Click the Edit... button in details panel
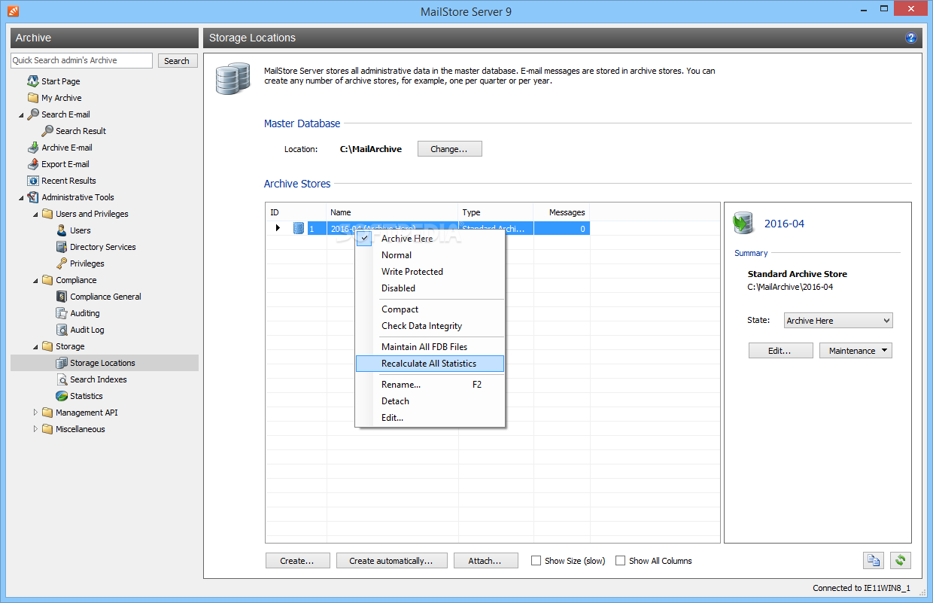Screen dimensions: 933x603 (x=780, y=351)
